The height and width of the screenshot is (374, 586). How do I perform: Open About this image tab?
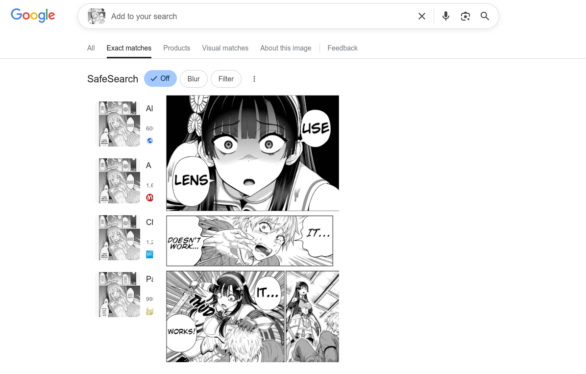[x=286, y=48]
